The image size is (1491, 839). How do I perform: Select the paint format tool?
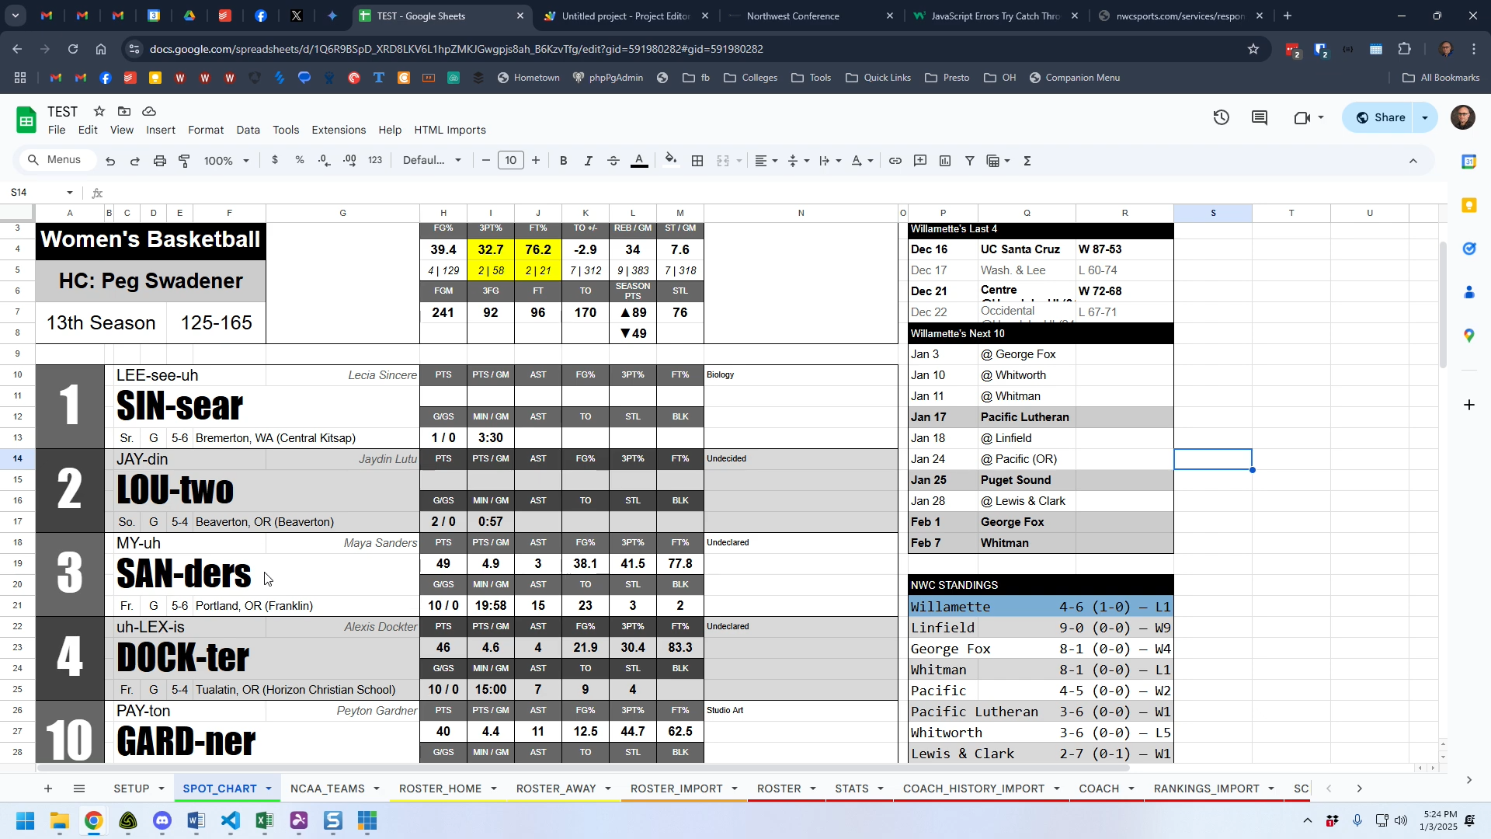click(184, 161)
